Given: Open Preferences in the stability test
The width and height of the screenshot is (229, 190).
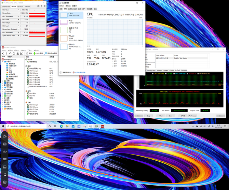Looking at the screenshot, I should pos(193,116).
